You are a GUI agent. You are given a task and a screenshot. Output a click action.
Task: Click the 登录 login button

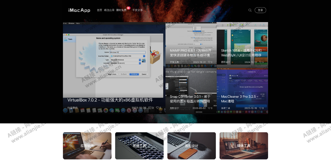260,10
